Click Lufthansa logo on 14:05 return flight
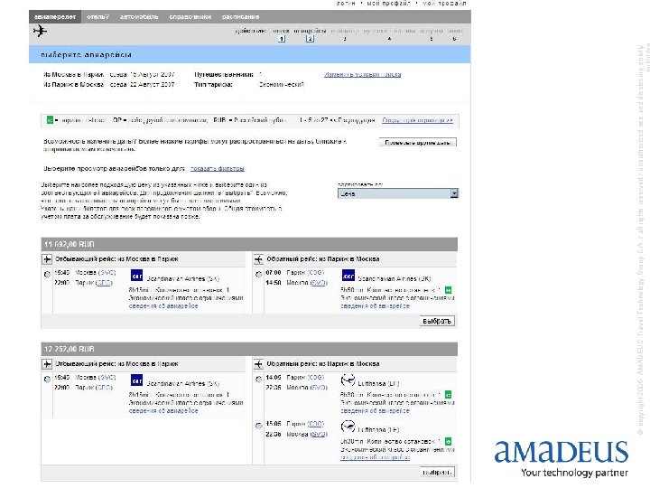This screenshot has height=488, width=650. coord(348,380)
